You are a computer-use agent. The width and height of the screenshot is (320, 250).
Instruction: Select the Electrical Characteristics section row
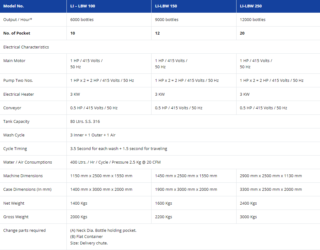[26, 47]
